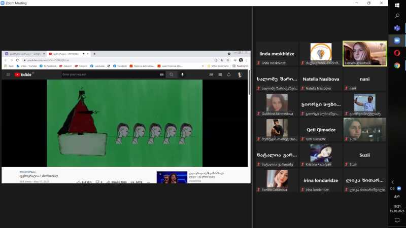Open YouTube notifications bell
This screenshot has width=406, height=228.
click(x=229, y=74)
